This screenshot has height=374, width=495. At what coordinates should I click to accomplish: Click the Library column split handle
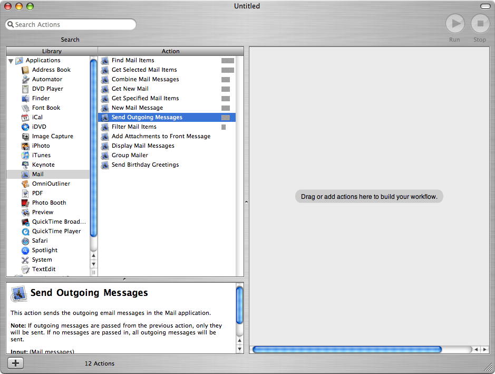(x=93, y=273)
